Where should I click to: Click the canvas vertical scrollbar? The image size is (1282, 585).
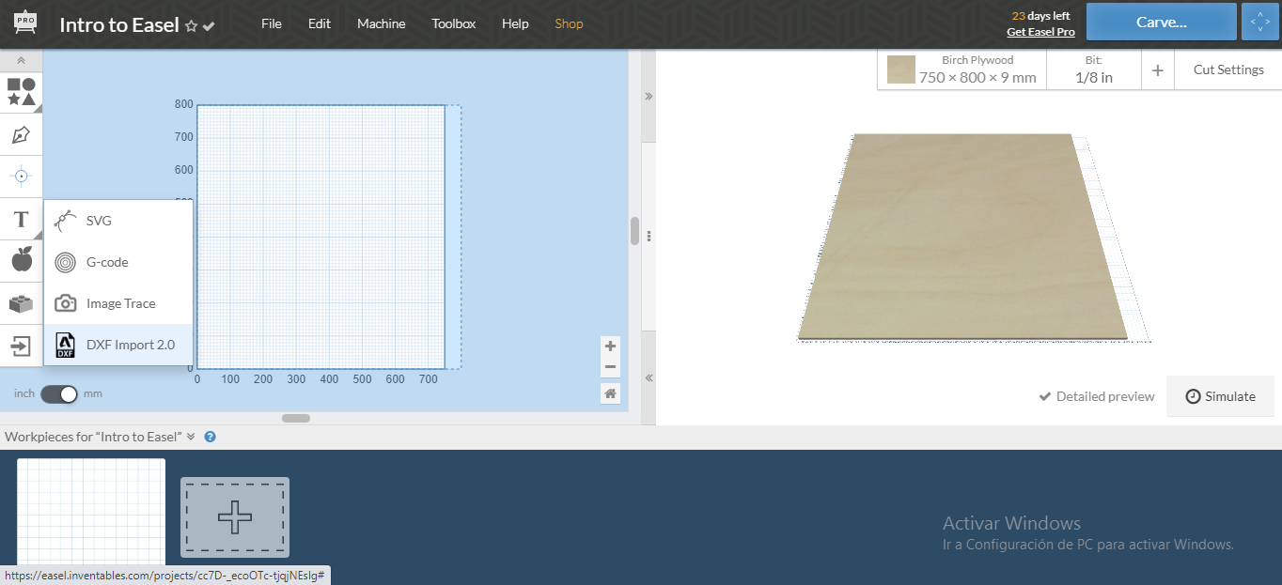click(x=634, y=231)
